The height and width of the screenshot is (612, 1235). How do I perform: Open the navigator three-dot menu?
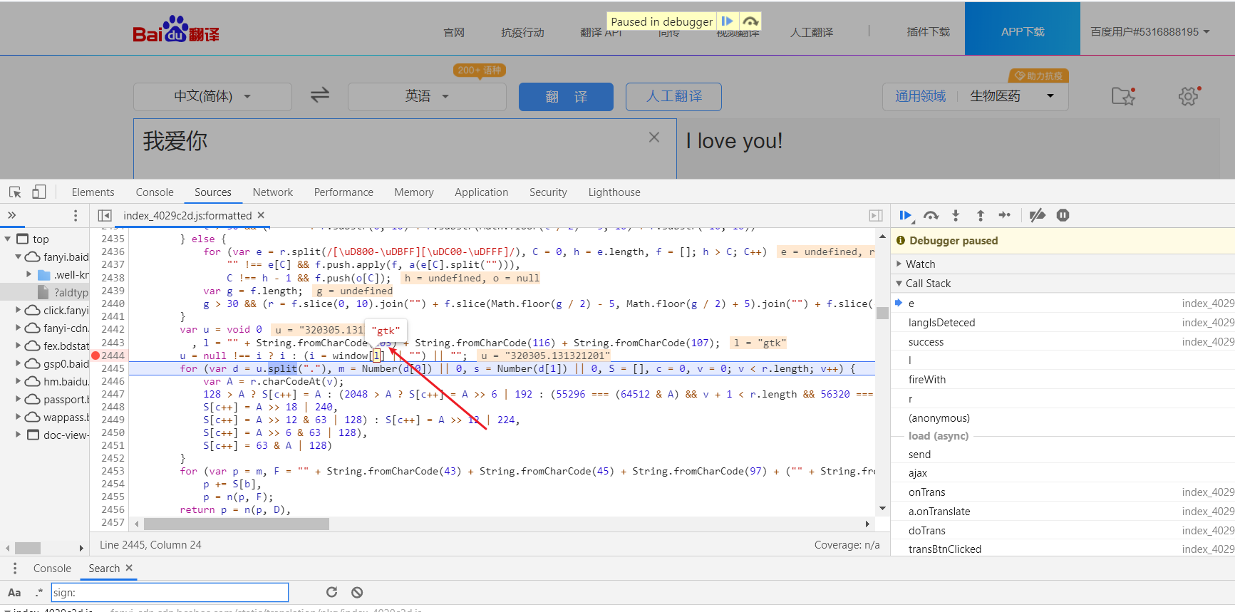[76, 215]
